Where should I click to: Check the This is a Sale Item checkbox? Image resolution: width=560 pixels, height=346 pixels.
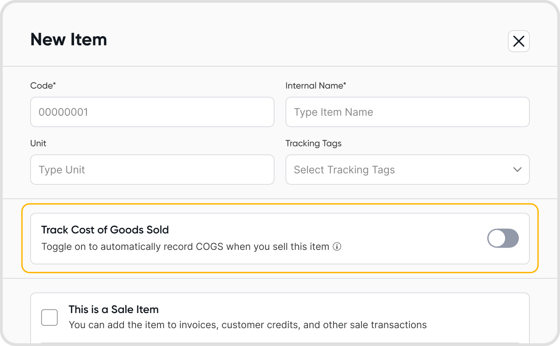[x=49, y=317]
